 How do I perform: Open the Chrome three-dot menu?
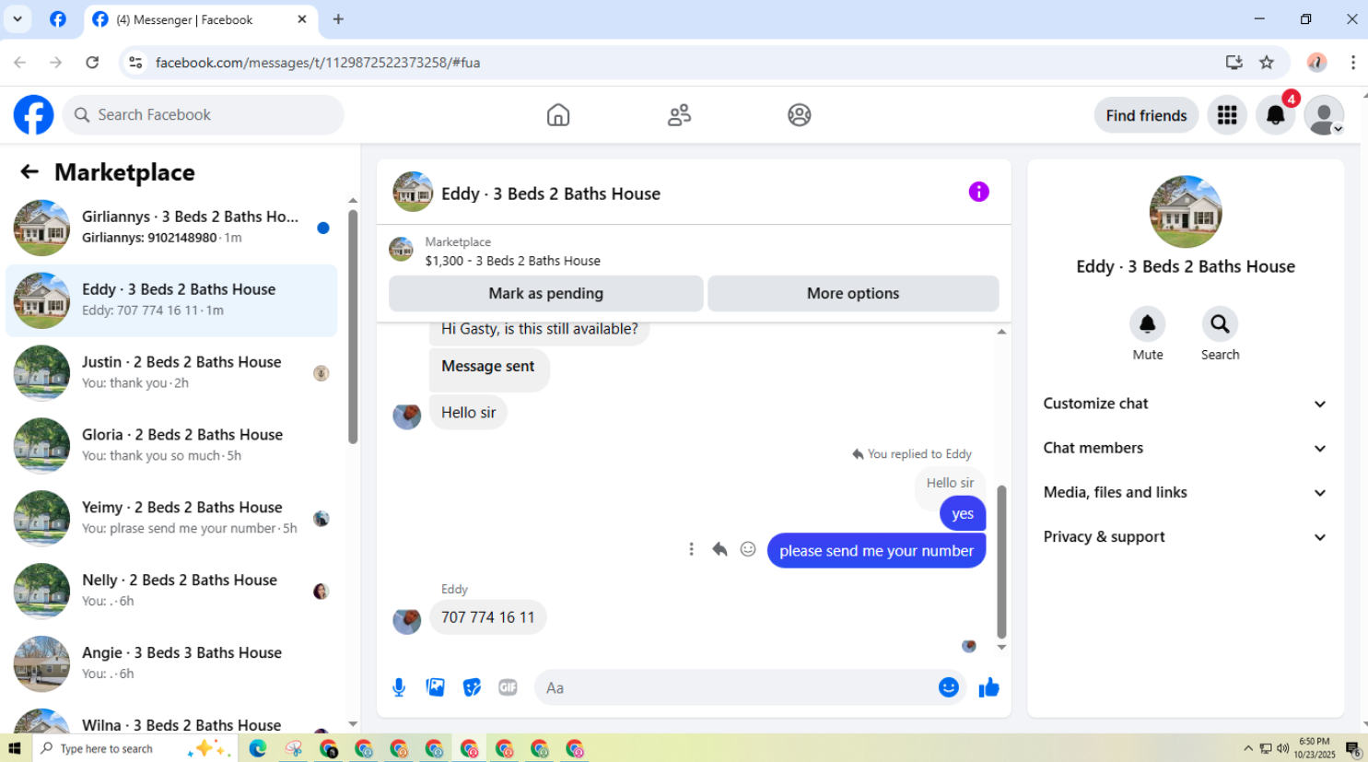(1352, 63)
